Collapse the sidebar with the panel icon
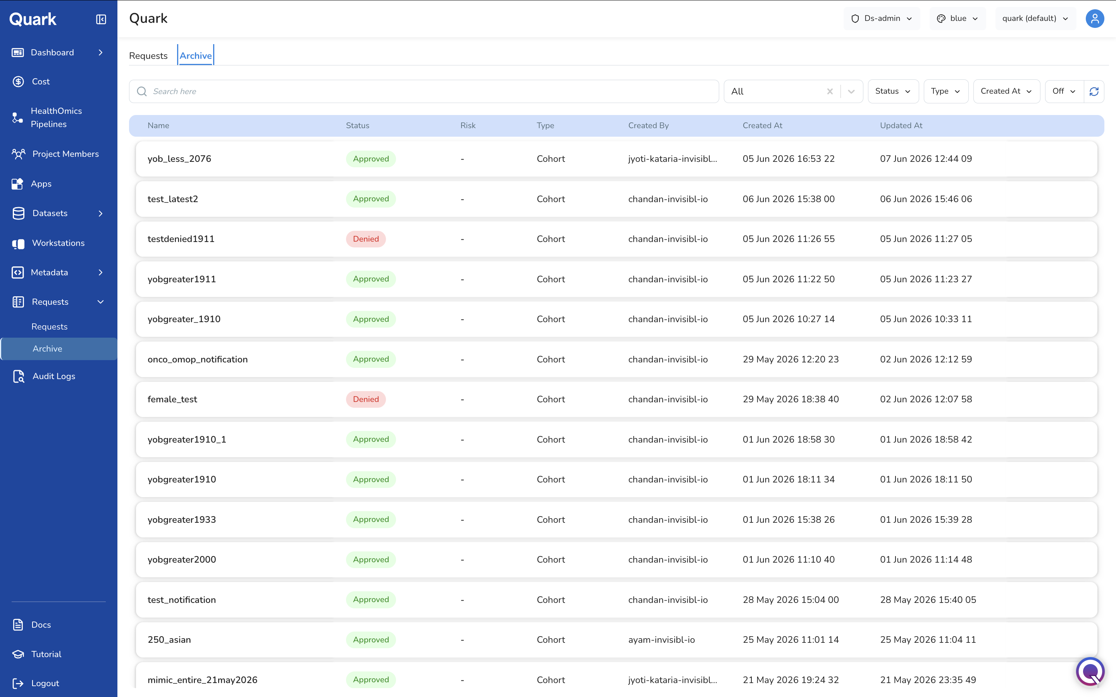The height and width of the screenshot is (697, 1116). click(x=101, y=19)
